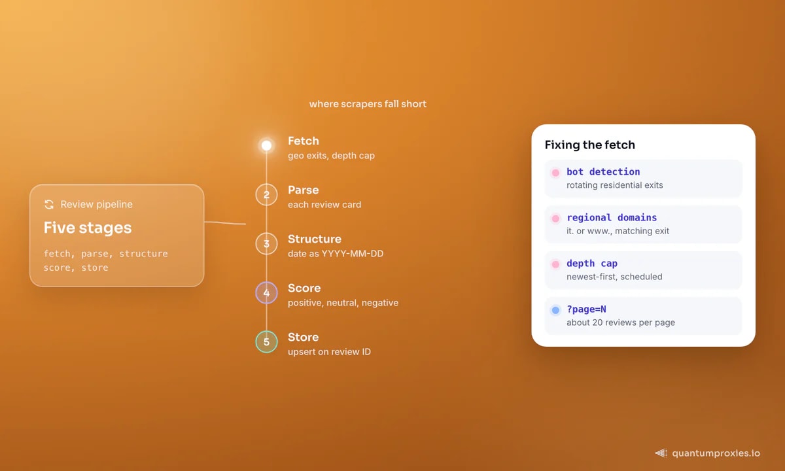Click the pink dot in the depth cap card
785x471 pixels.
pyautogui.click(x=555, y=264)
